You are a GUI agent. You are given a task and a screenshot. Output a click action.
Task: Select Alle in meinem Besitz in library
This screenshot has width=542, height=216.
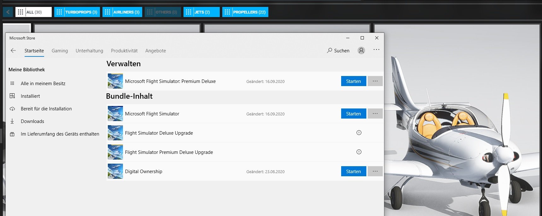tap(43, 84)
